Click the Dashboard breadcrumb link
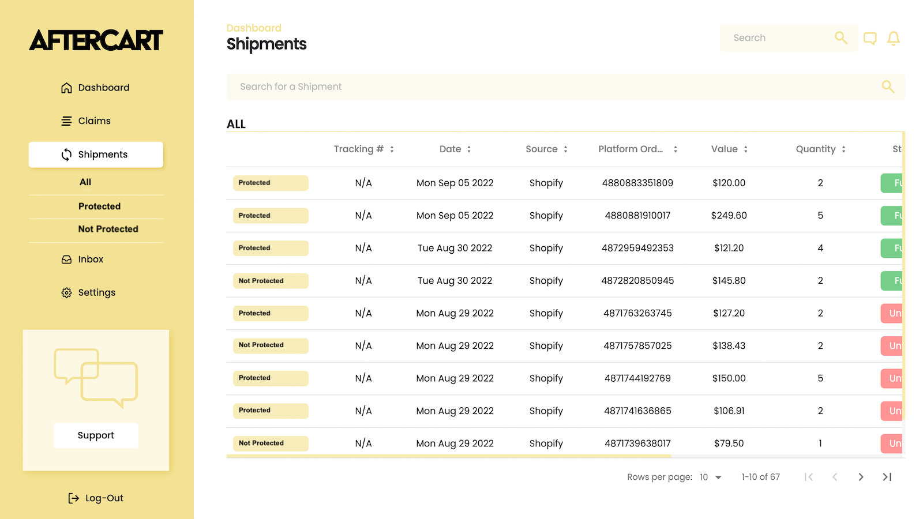This screenshot has height=519, width=923. click(x=254, y=27)
